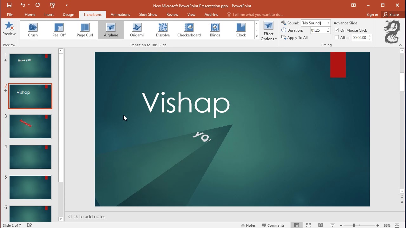Switch to the Design tab
This screenshot has height=228, width=406.
click(x=69, y=15)
